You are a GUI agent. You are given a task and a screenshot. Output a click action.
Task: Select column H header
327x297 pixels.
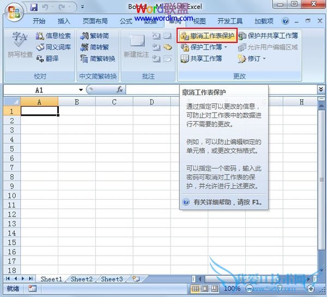301,102
